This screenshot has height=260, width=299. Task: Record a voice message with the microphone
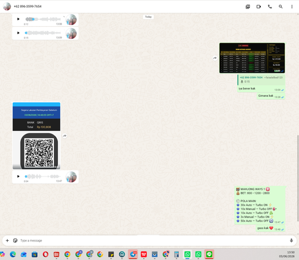(291, 240)
